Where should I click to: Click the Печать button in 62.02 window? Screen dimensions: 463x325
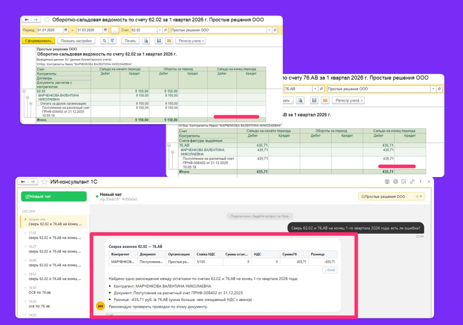click(x=130, y=41)
